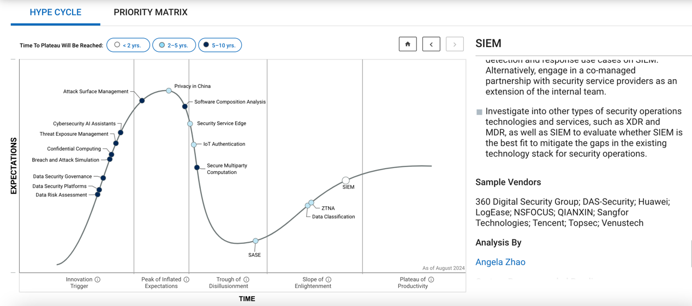Viewport: 692px width, 306px height.
Task: Click the Secure Multiparty Computation dot
Action: click(x=197, y=167)
